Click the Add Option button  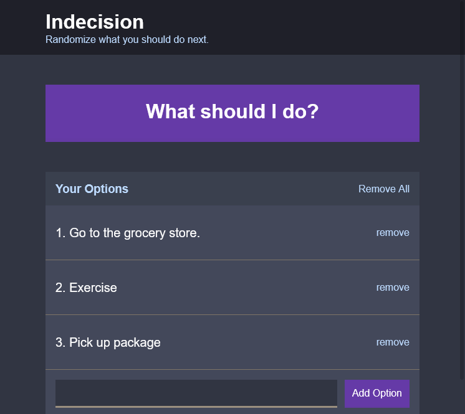tap(377, 393)
